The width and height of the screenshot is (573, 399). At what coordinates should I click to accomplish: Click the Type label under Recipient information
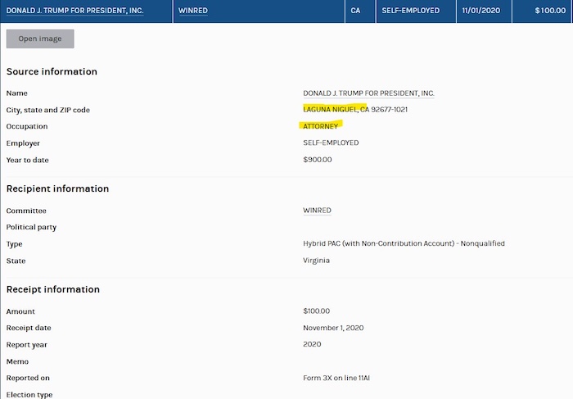click(x=14, y=244)
